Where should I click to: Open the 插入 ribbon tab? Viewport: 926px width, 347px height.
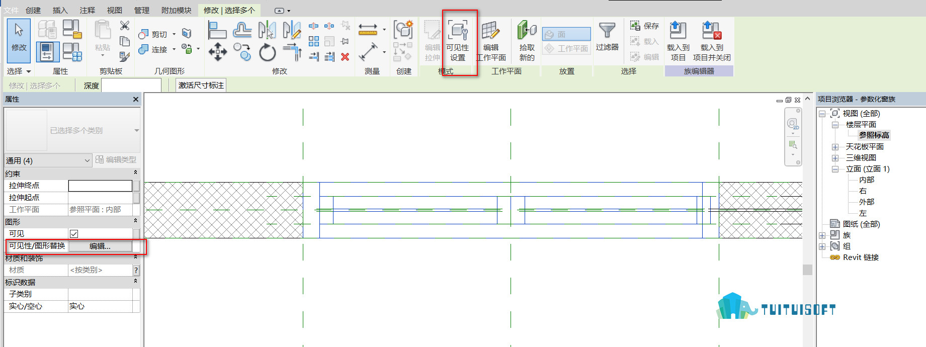coord(60,10)
